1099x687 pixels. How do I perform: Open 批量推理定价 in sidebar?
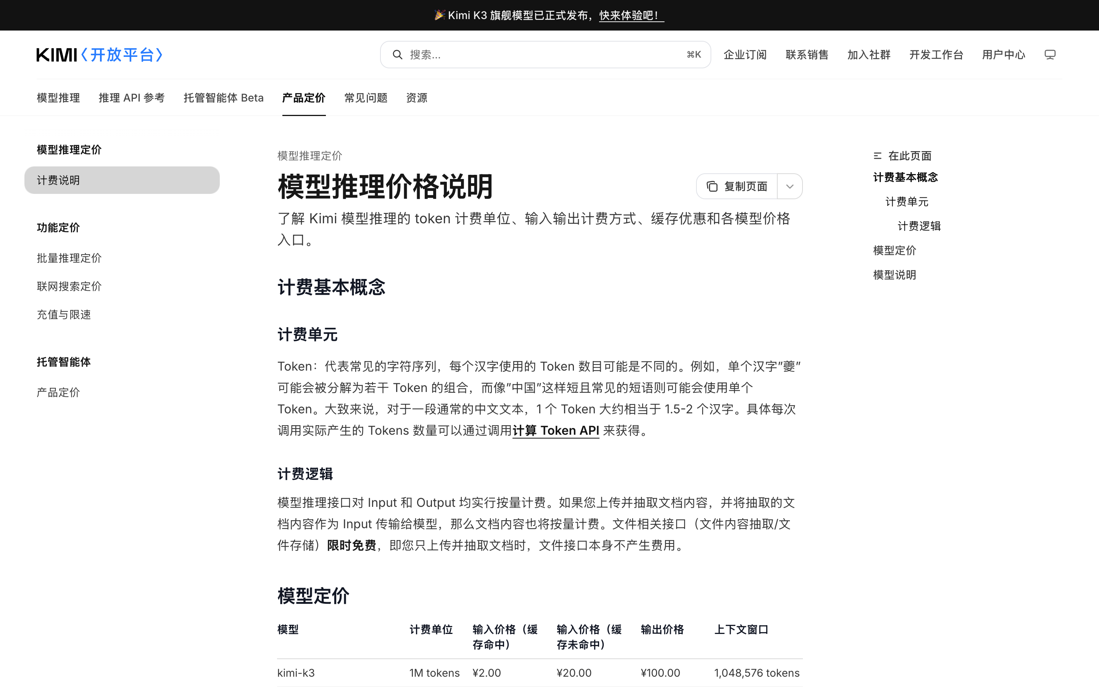coord(69,258)
